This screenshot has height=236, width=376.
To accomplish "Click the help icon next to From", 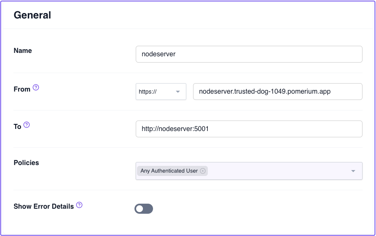I will (x=36, y=88).
